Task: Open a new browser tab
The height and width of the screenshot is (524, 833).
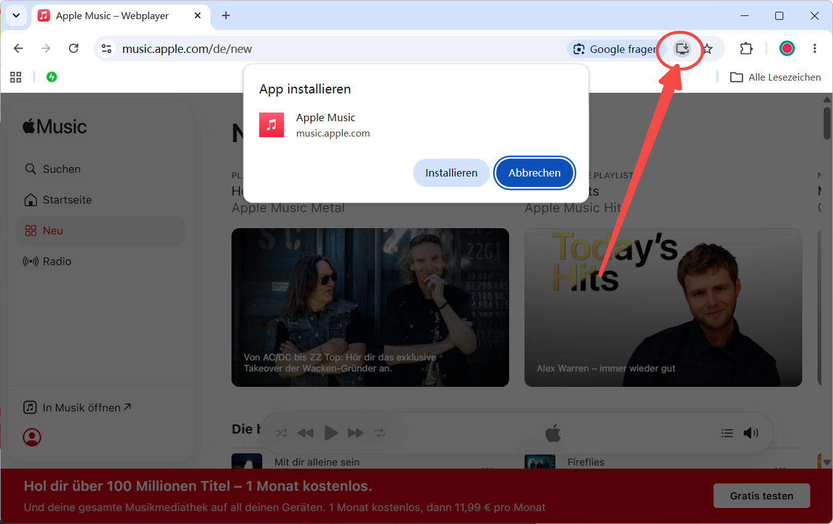Action: coord(226,15)
